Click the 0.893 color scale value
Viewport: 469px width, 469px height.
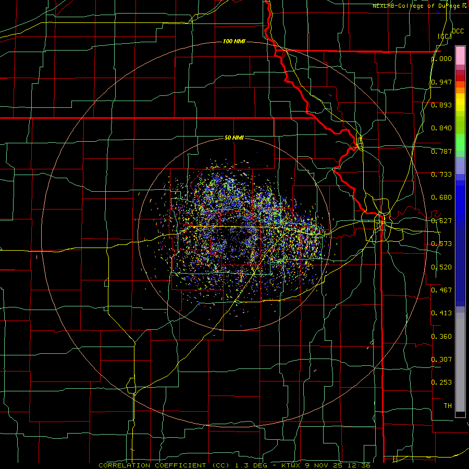441,105
